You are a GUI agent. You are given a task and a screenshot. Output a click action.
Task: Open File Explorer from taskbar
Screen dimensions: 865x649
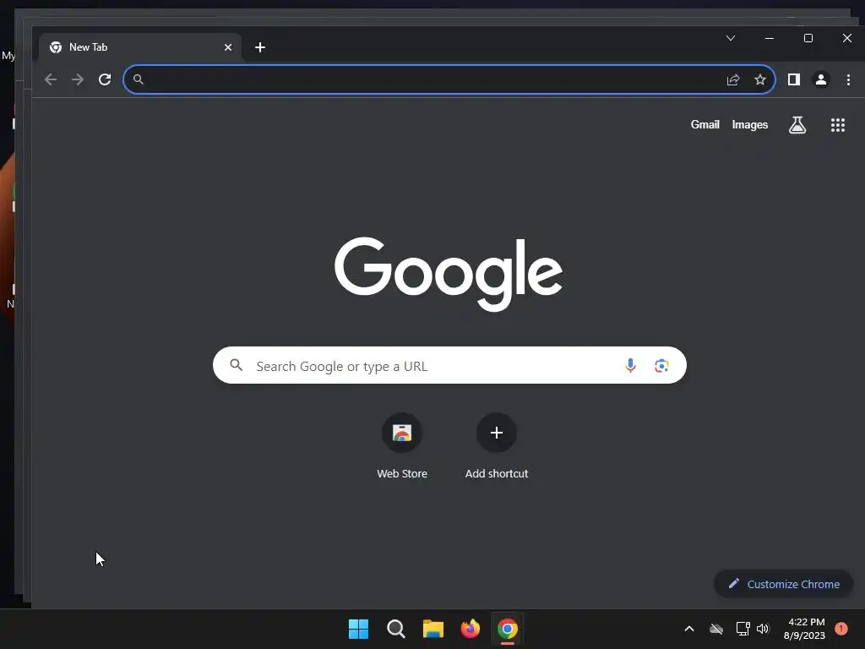pyautogui.click(x=433, y=629)
